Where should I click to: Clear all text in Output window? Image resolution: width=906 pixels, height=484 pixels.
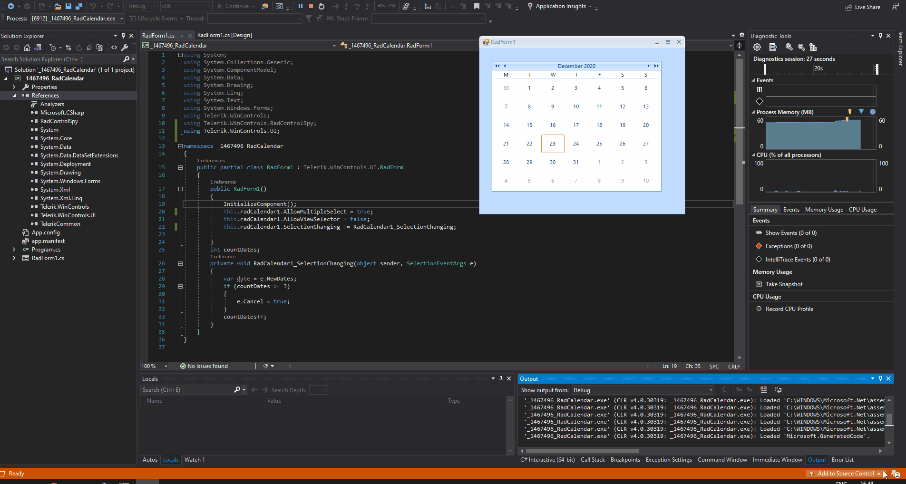click(x=763, y=390)
